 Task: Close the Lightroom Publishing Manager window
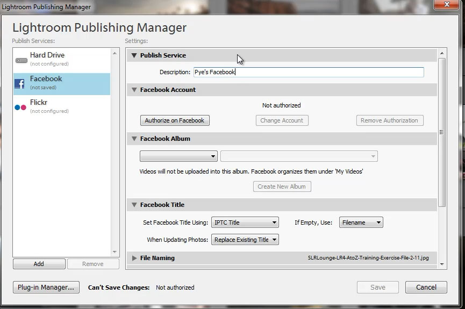[x=447, y=4]
